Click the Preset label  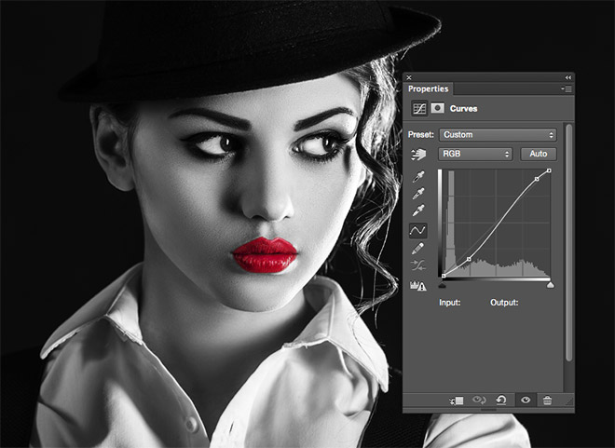421,135
